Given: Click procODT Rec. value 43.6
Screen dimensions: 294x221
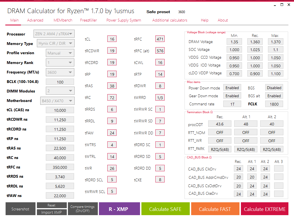Looking at the screenshot, I should [x=220, y=124].
